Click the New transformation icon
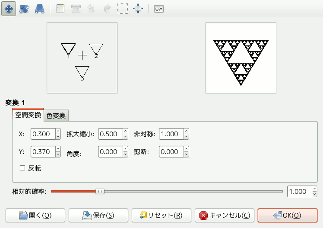 point(60,9)
